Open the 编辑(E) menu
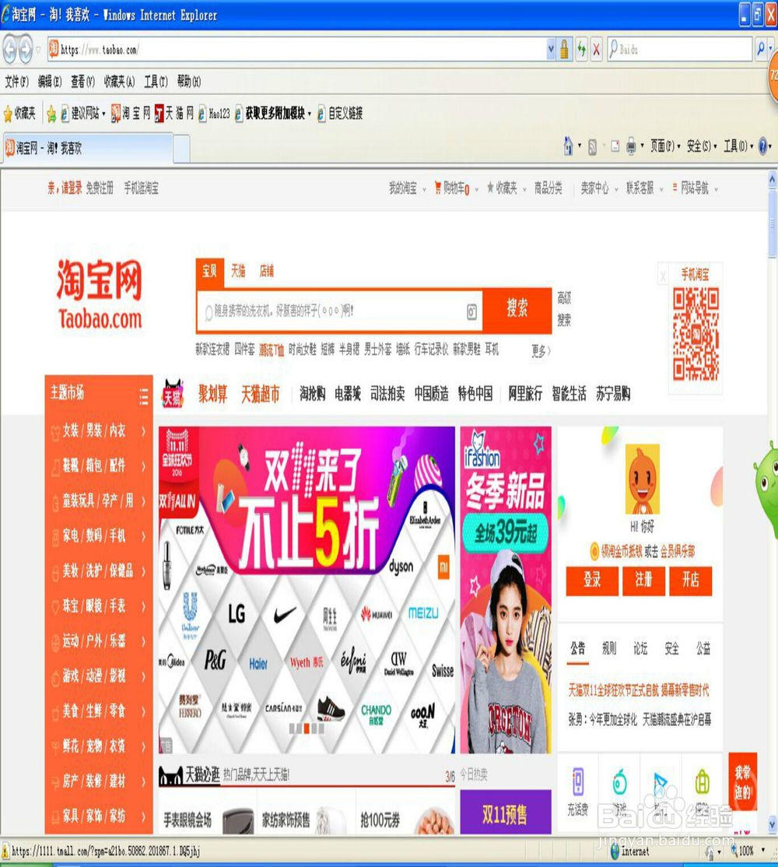Viewport: 778px width, 867px height. [x=50, y=82]
